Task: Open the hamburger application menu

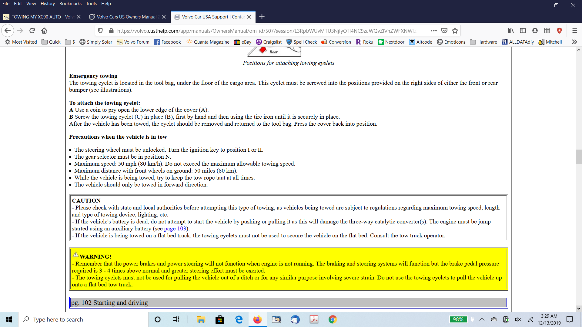Action: pyautogui.click(x=574, y=31)
